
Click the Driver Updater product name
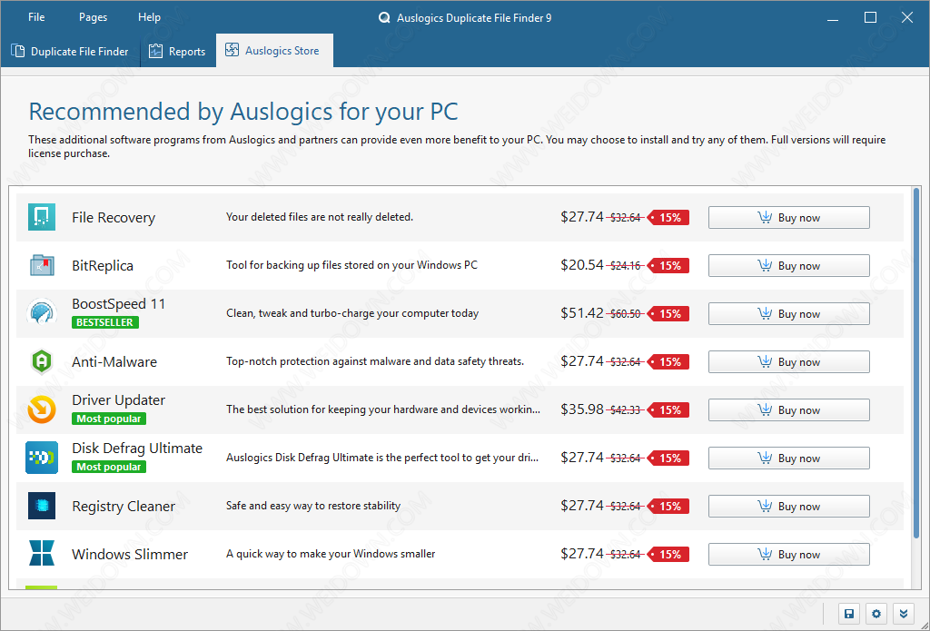click(119, 400)
